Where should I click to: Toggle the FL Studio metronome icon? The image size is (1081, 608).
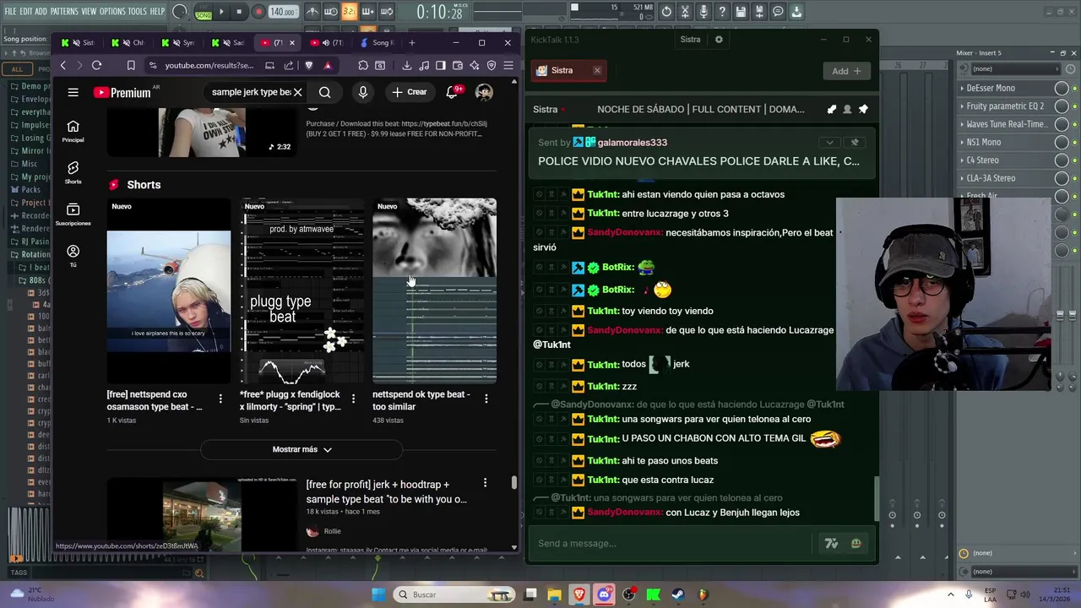pos(312,12)
